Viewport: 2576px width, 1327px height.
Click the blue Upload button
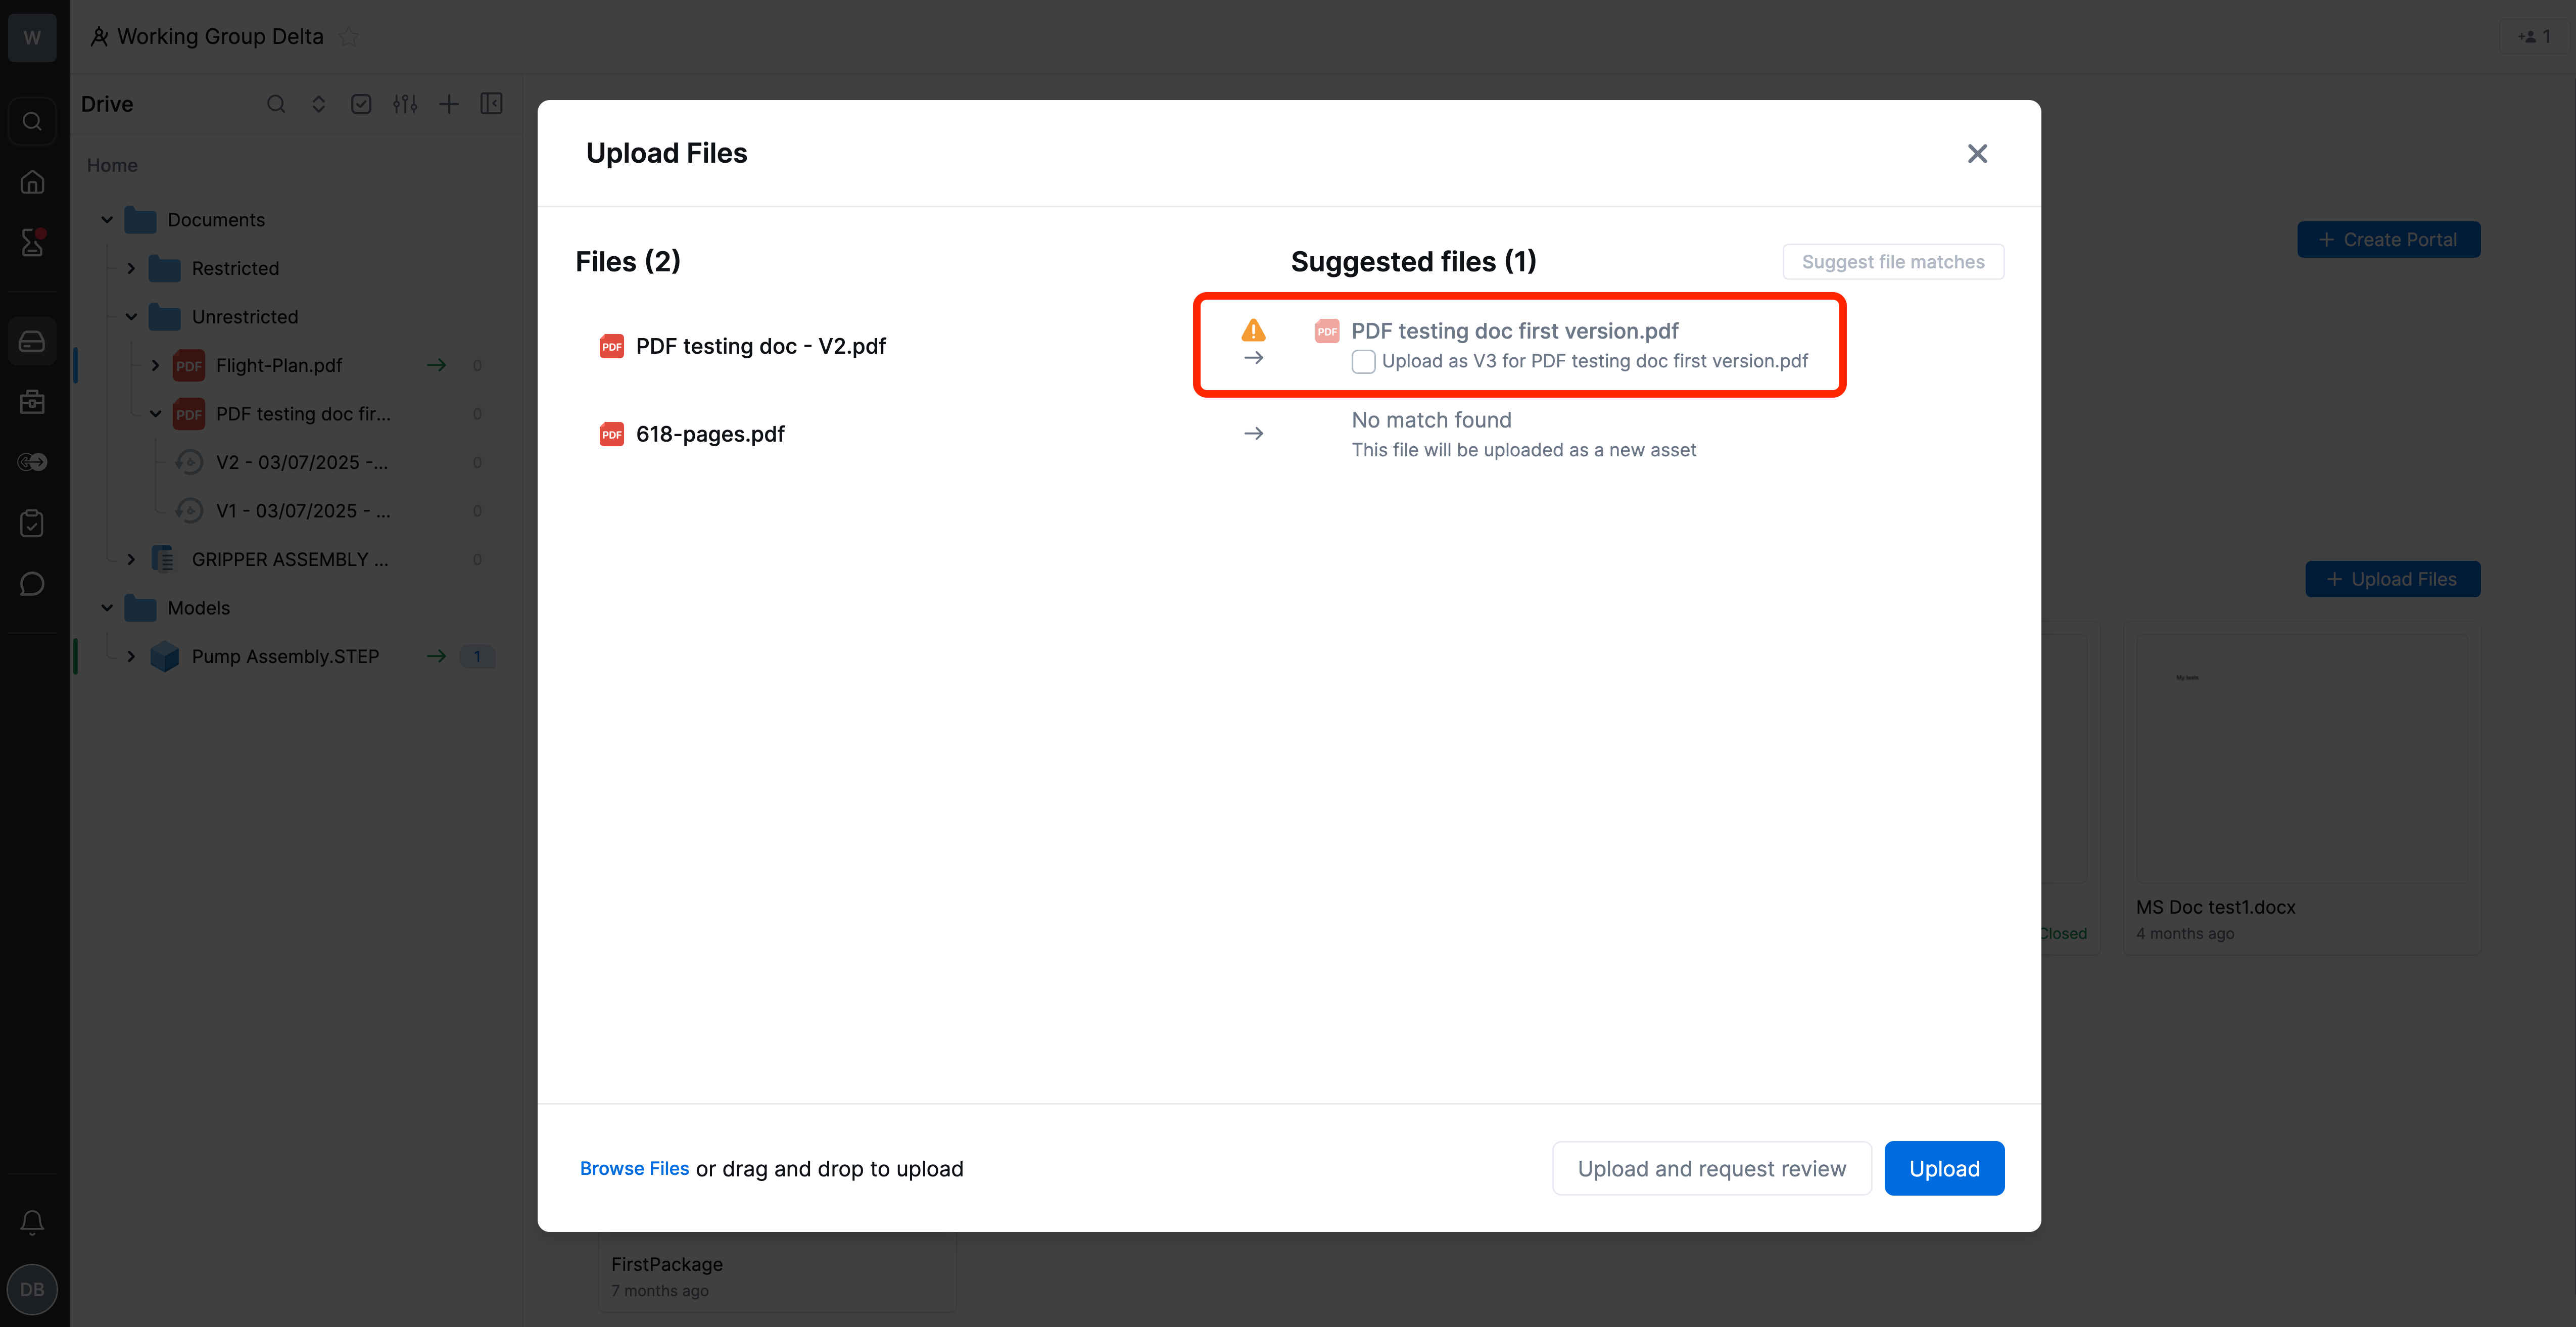(x=1944, y=1168)
